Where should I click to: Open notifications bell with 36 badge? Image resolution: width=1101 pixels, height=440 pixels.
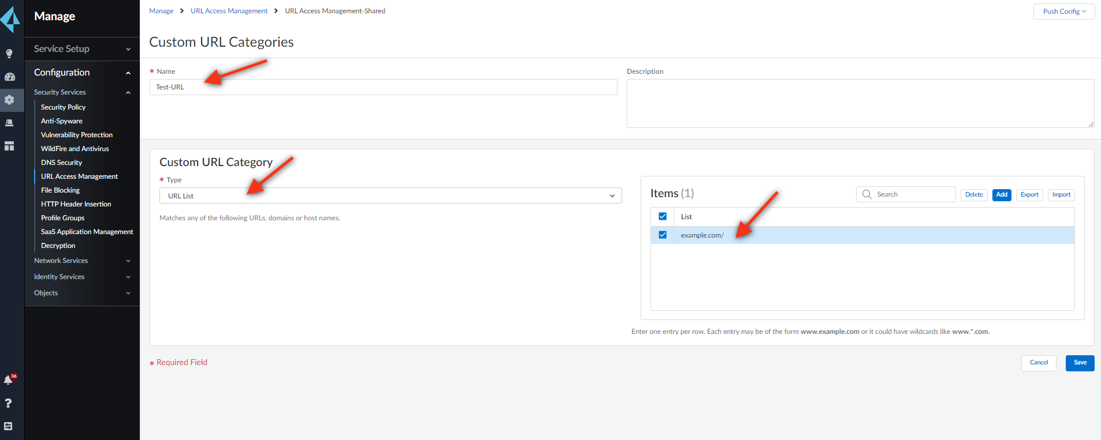[9, 379]
